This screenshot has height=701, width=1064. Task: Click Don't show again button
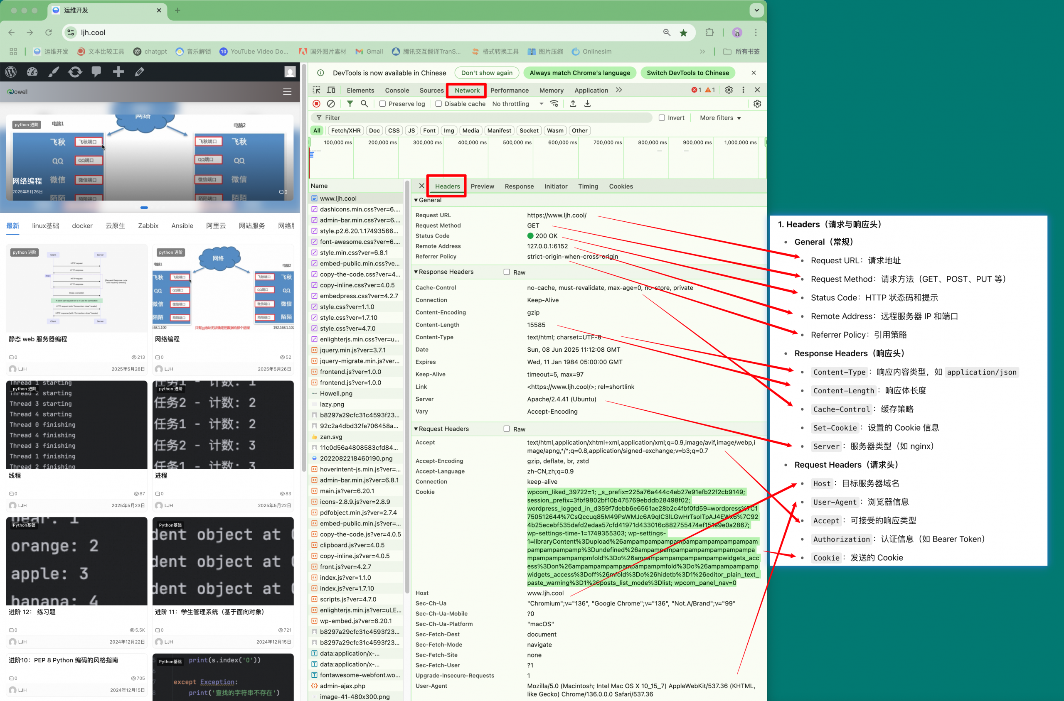tap(487, 73)
